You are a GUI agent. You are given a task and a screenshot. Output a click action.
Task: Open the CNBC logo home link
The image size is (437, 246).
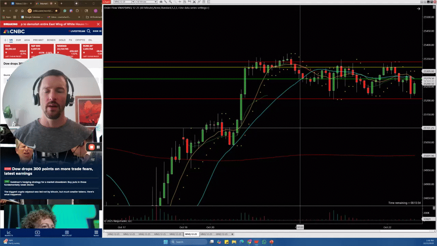click(14, 31)
